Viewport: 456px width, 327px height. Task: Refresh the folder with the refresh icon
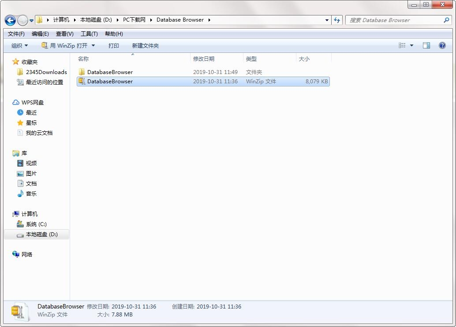coord(337,20)
